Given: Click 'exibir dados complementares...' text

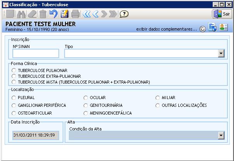Looking at the screenshot, I should [167, 29].
